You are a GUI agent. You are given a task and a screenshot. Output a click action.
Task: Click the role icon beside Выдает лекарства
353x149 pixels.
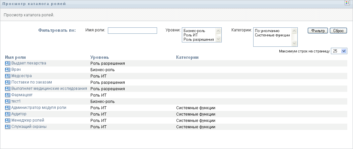(x=8, y=63)
